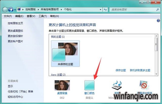
Task: Open the 查看(V) menu
Action: [x=31, y=16]
